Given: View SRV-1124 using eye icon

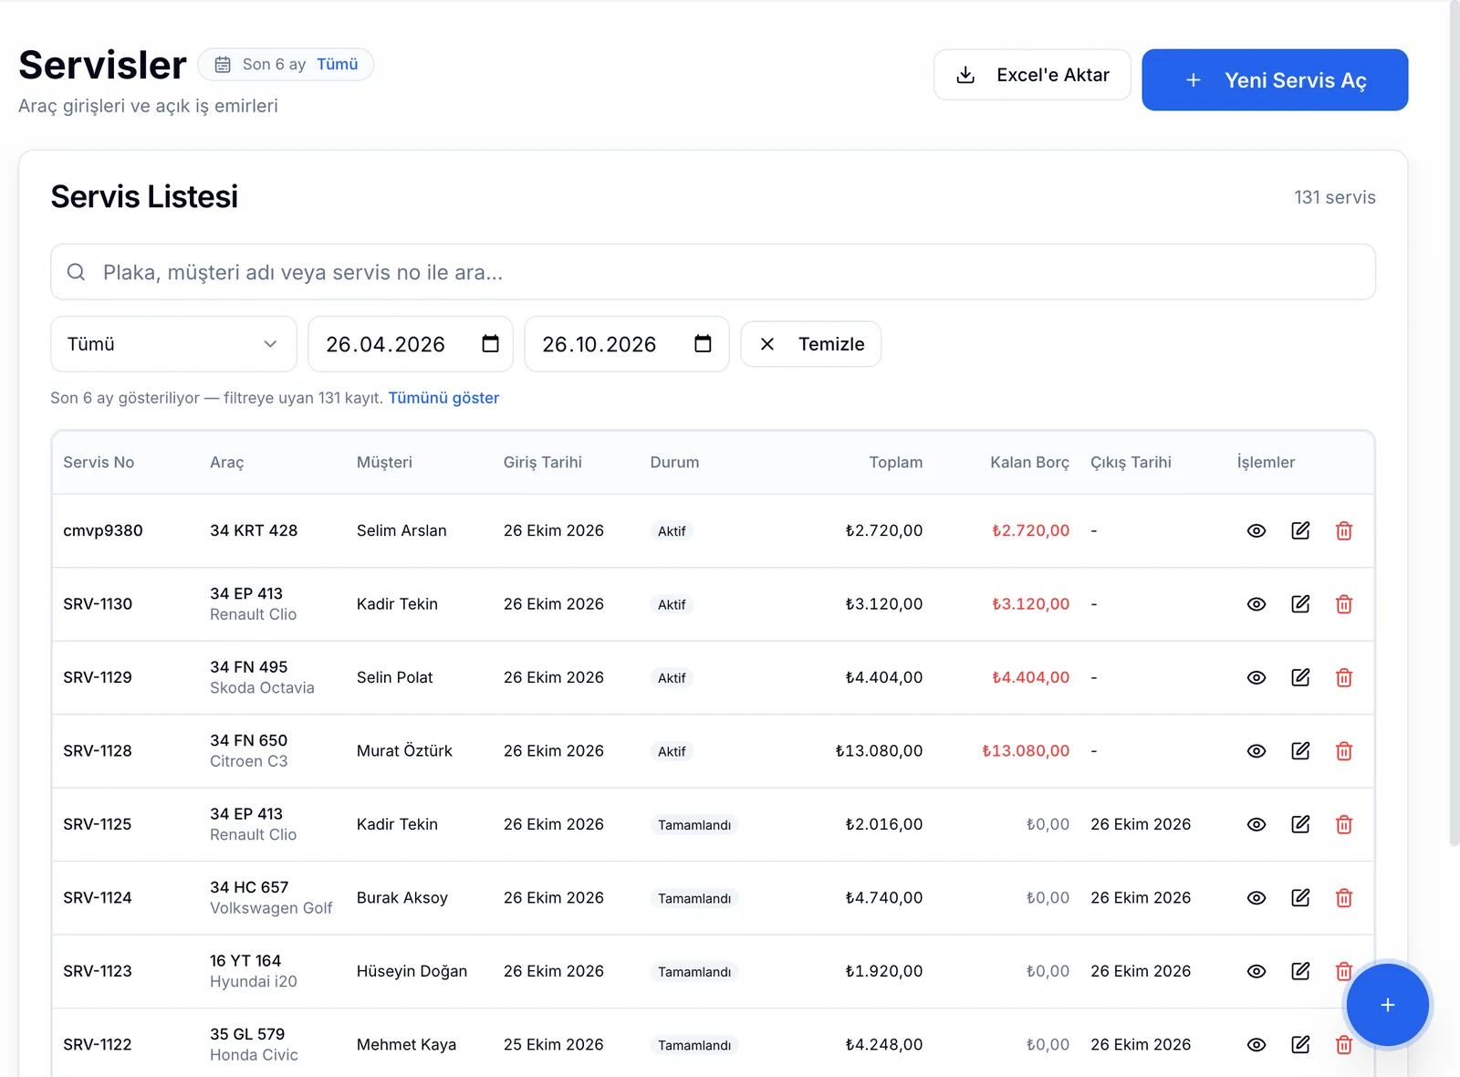Looking at the screenshot, I should (x=1257, y=898).
